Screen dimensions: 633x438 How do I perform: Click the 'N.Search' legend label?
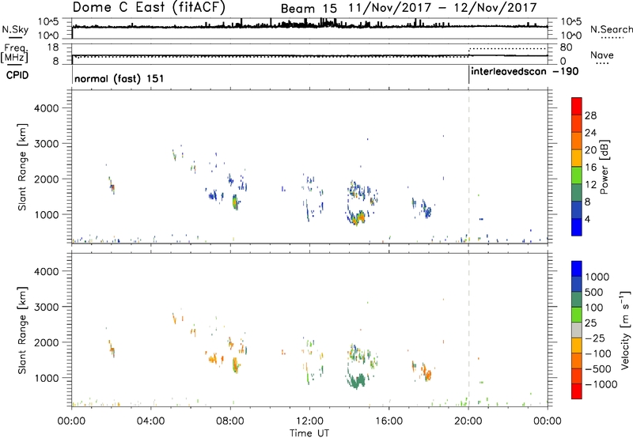(611, 29)
